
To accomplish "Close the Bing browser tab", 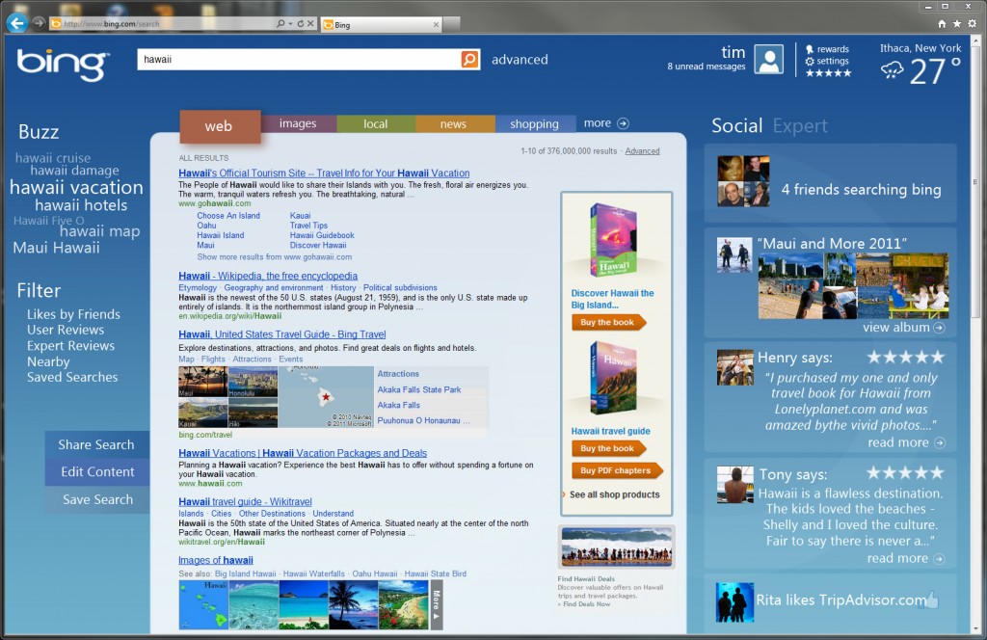I will tap(436, 24).
